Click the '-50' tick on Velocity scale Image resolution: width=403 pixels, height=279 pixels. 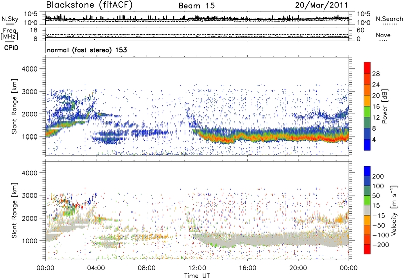(x=379, y=225)
